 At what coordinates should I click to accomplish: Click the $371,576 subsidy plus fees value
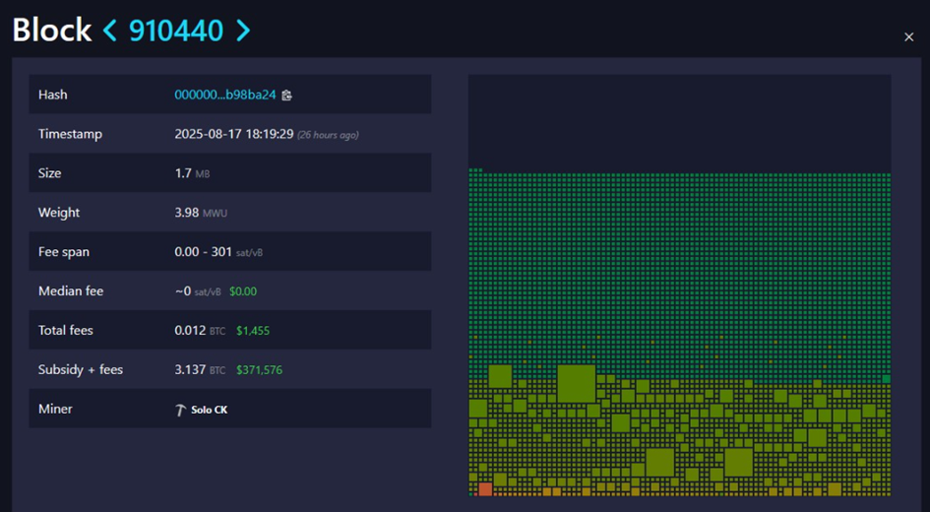259,370
